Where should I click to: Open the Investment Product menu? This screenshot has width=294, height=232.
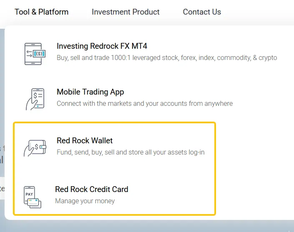coord(126,12)
